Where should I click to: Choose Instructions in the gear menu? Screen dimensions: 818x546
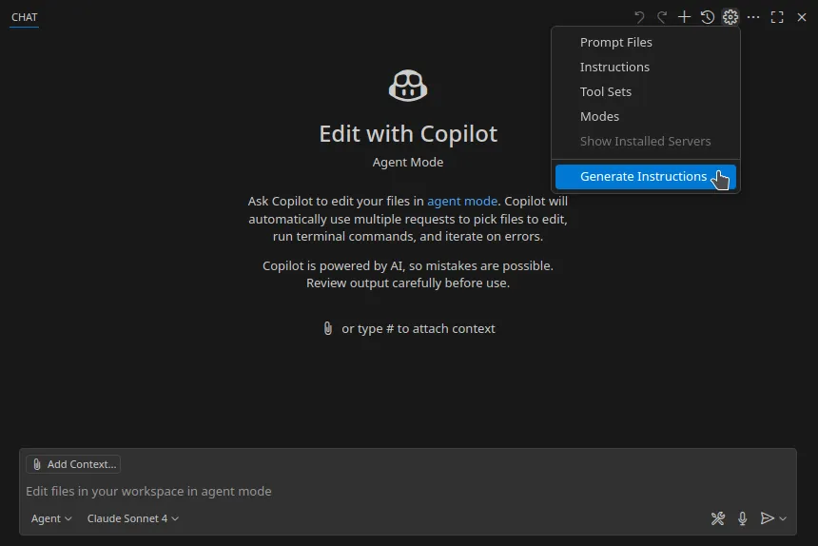[x=645, y=67]
